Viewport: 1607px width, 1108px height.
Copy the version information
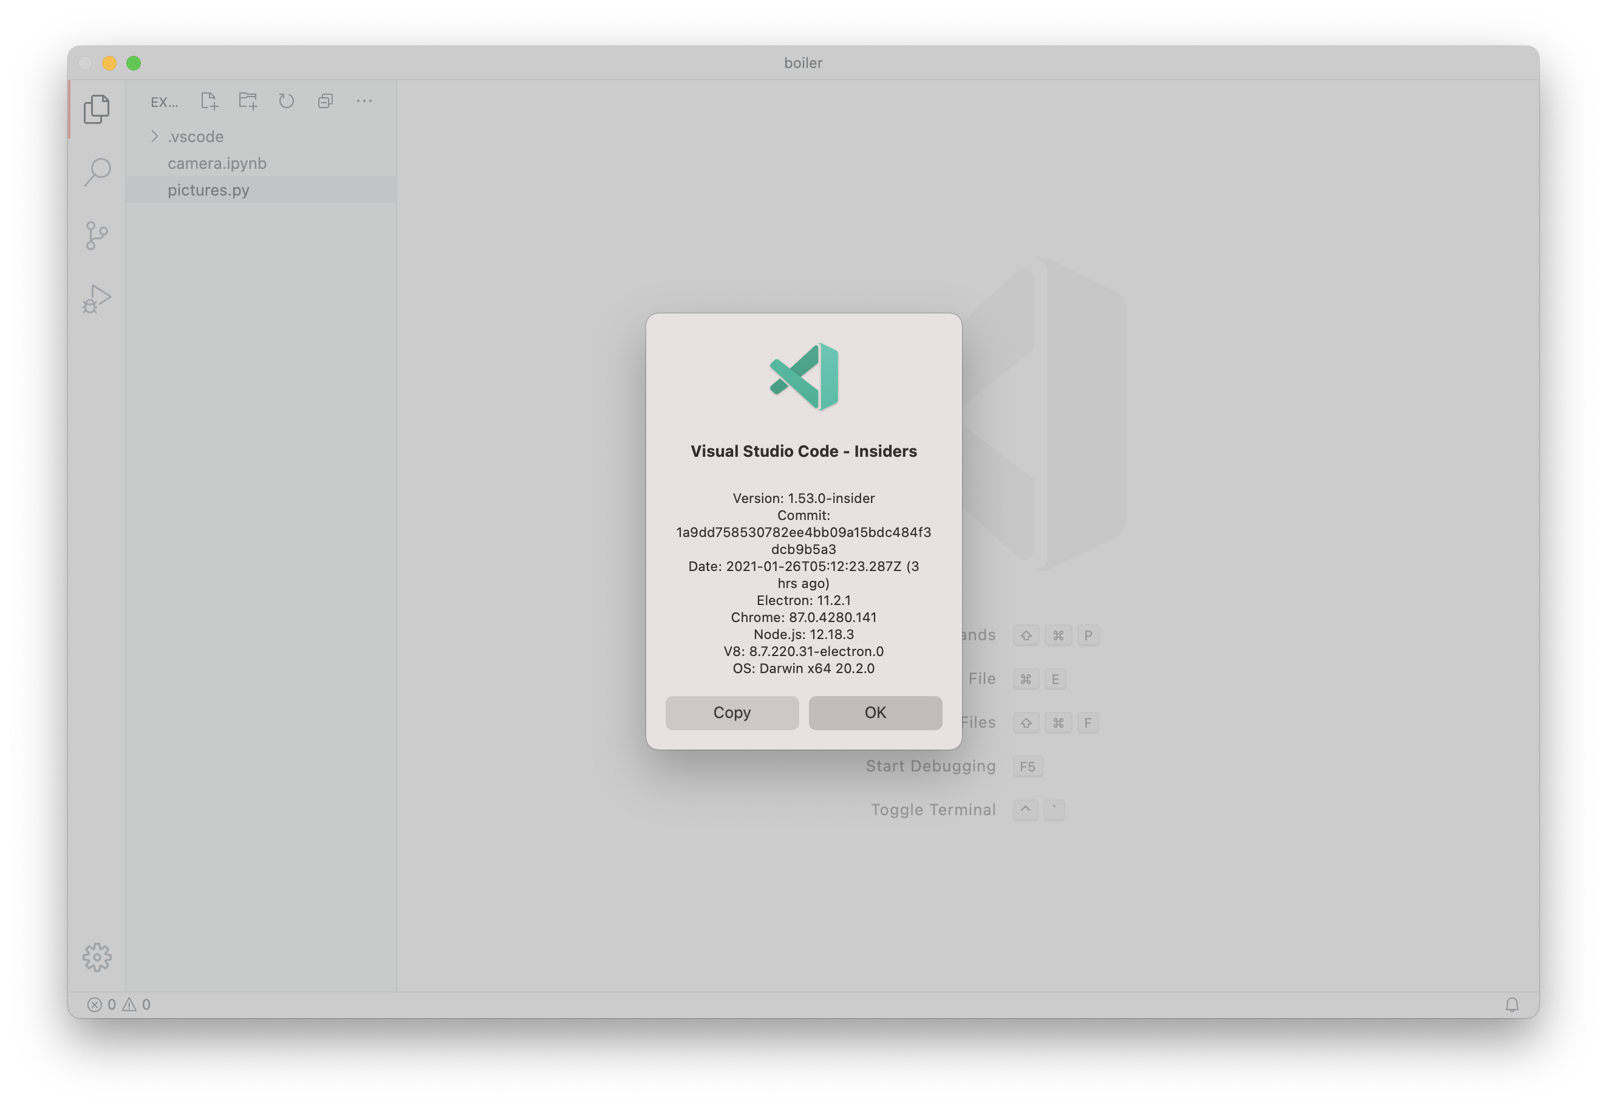[x=732, y=713]
